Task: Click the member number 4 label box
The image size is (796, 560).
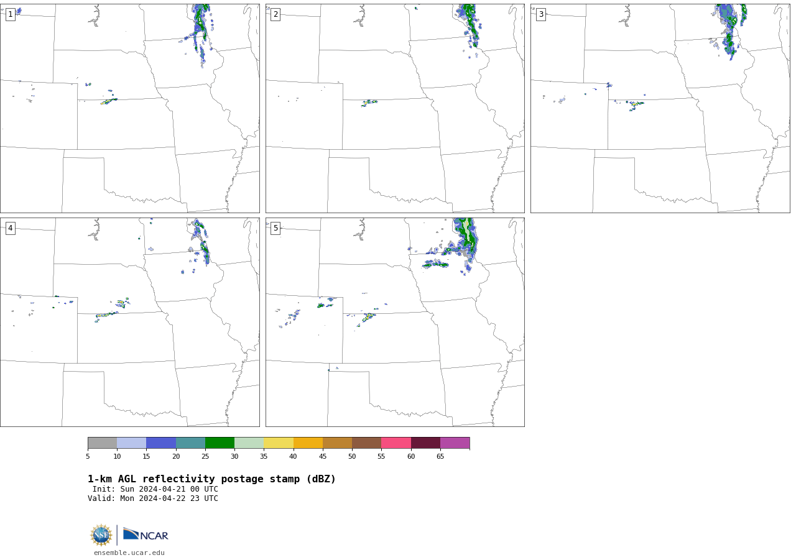Action: click(10, 228)
